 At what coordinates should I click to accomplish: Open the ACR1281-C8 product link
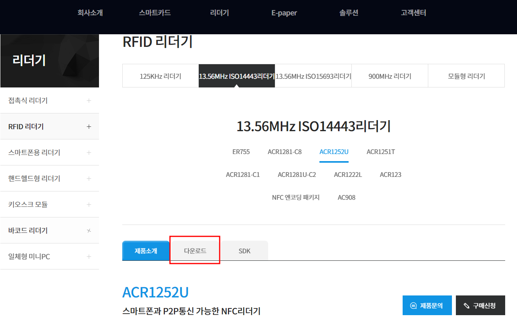click(284, 152)
